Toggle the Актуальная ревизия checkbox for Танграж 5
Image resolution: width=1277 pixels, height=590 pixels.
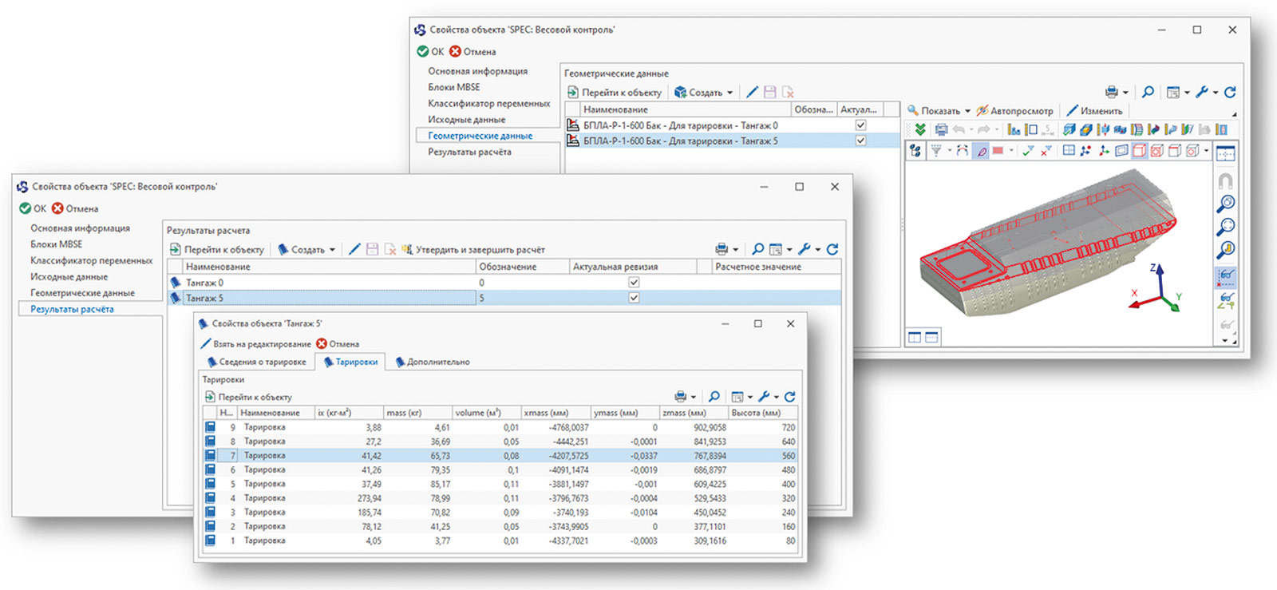tap(634, 298)
